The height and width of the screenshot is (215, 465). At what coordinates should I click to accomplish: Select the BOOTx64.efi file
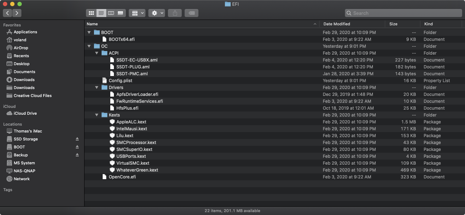pos(275,39)
